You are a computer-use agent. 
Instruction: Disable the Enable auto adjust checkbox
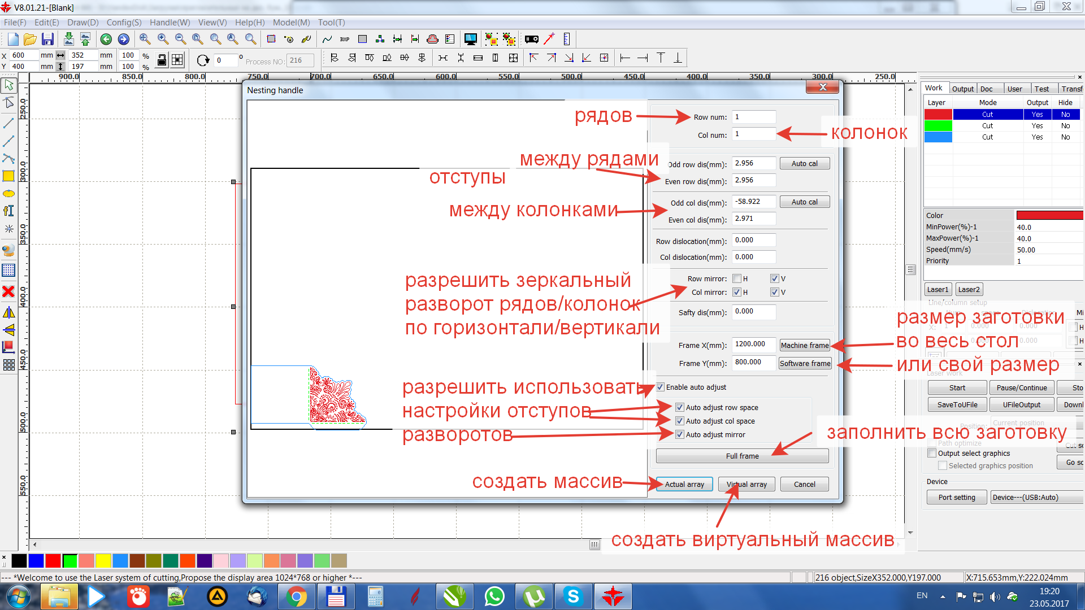[660, 387]
